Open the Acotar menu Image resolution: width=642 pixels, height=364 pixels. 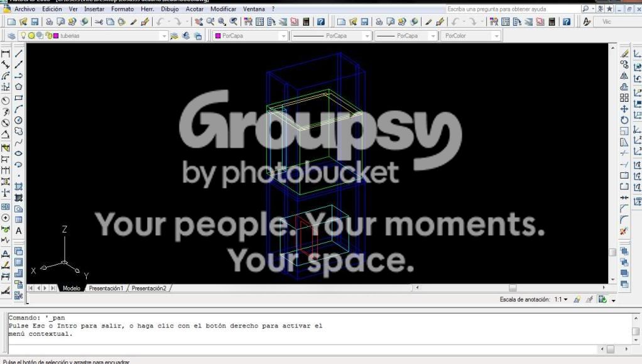click(195, 9)
